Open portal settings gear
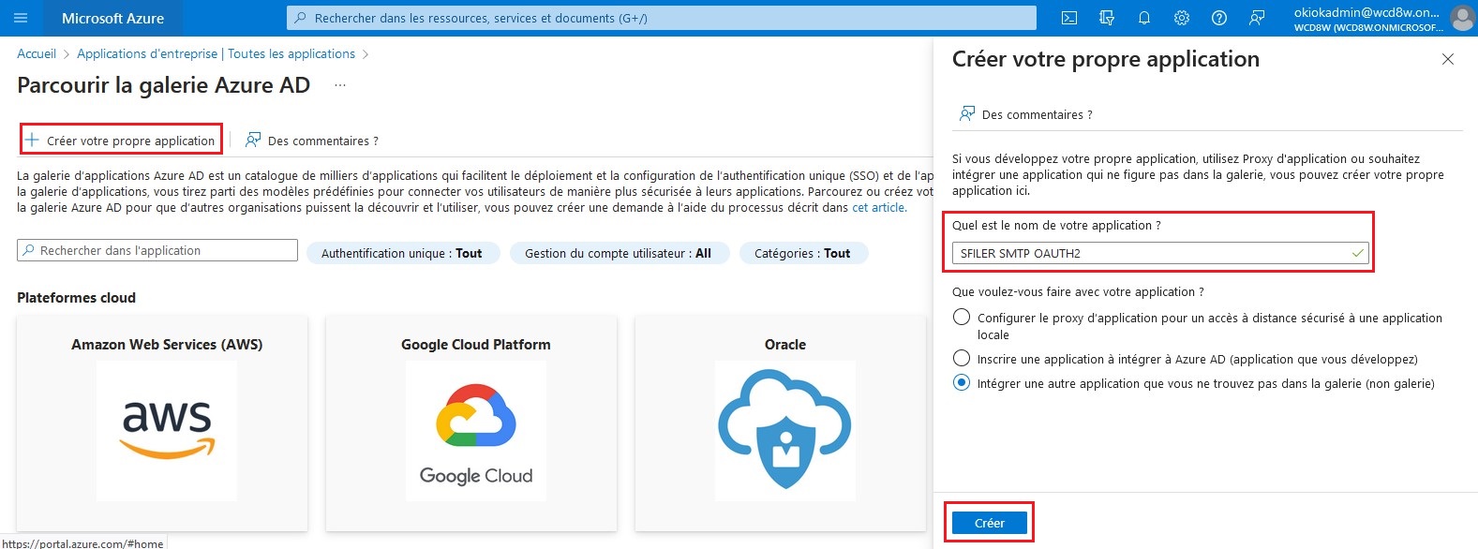This screenshot has width=1478, height=549. click(1182, 18)
